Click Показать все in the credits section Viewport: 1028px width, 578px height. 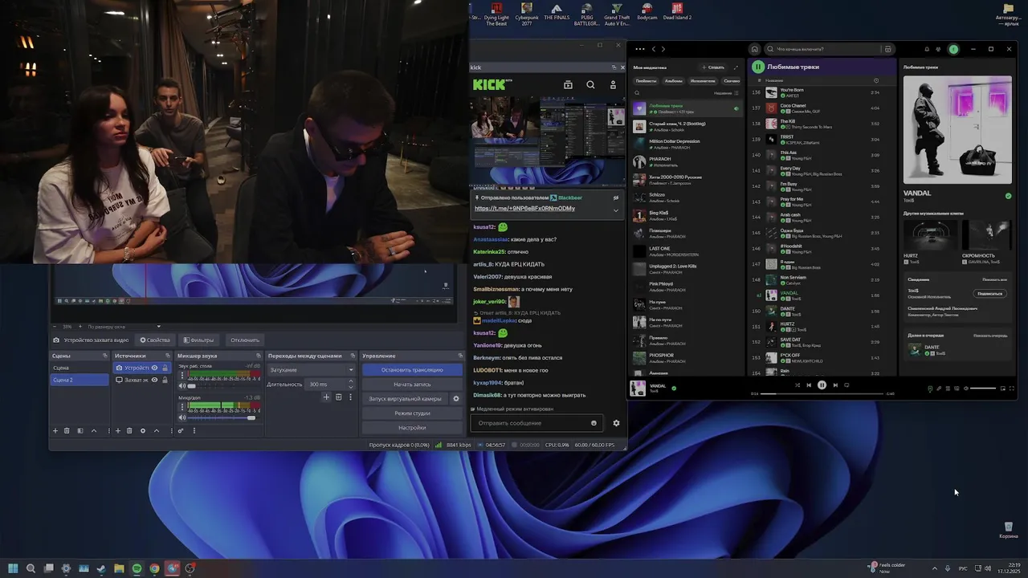point(994,279)
